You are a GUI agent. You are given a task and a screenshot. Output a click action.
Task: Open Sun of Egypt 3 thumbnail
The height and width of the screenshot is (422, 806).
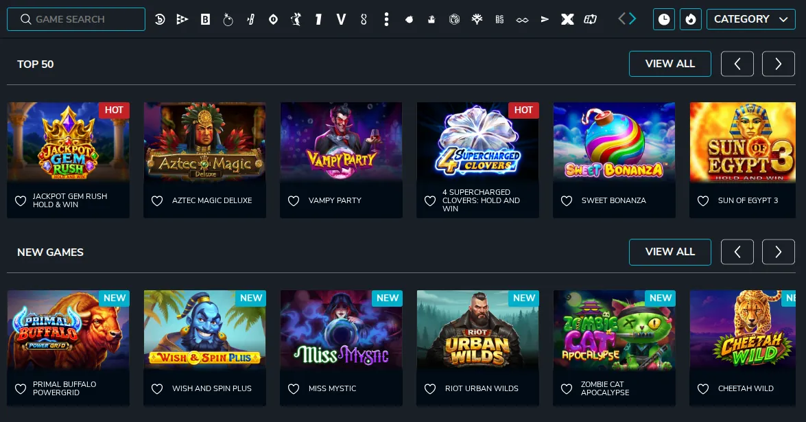[x=743, y=142]
